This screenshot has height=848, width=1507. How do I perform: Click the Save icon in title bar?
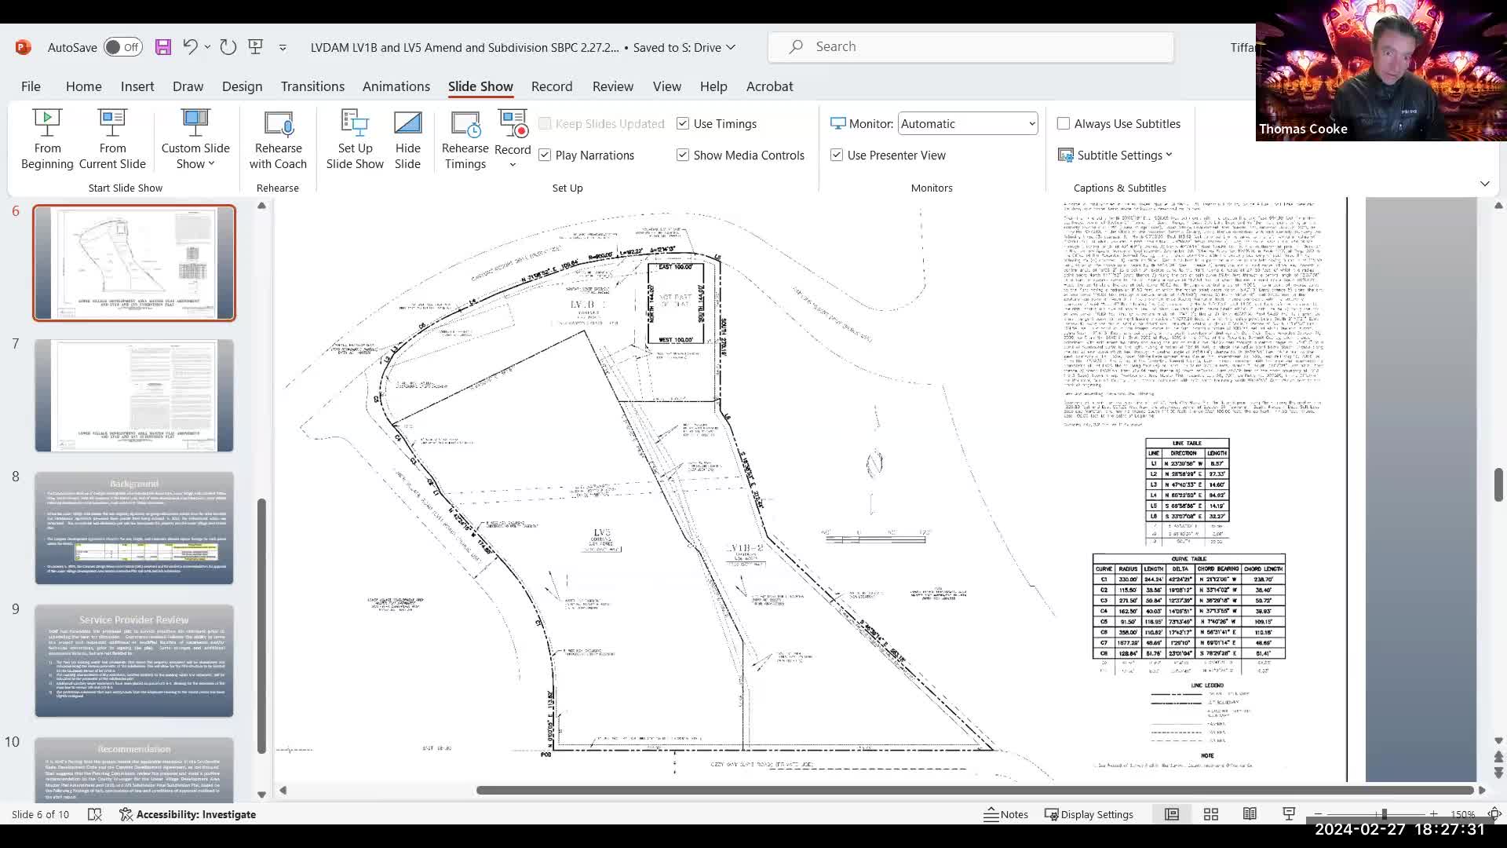[163, 47]
